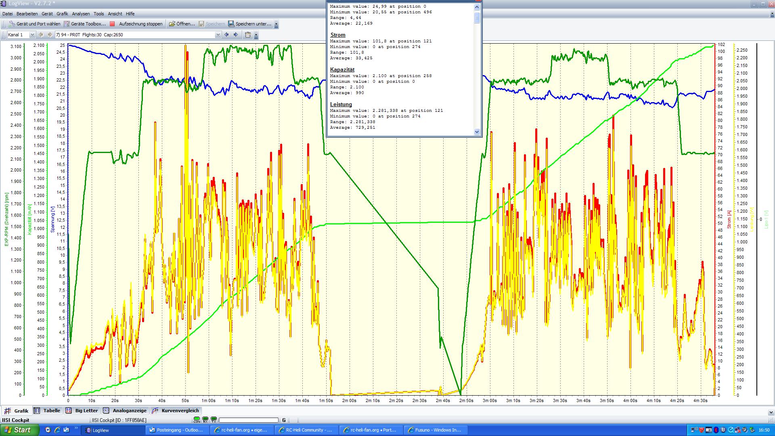The height and width of the screenshot is (436, 775).
Task: Click the taskbar clock showing 16:50
Action: coord(764,430)
